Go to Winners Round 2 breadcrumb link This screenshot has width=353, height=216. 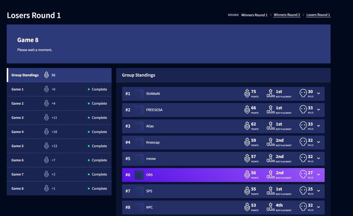(287, 15)
